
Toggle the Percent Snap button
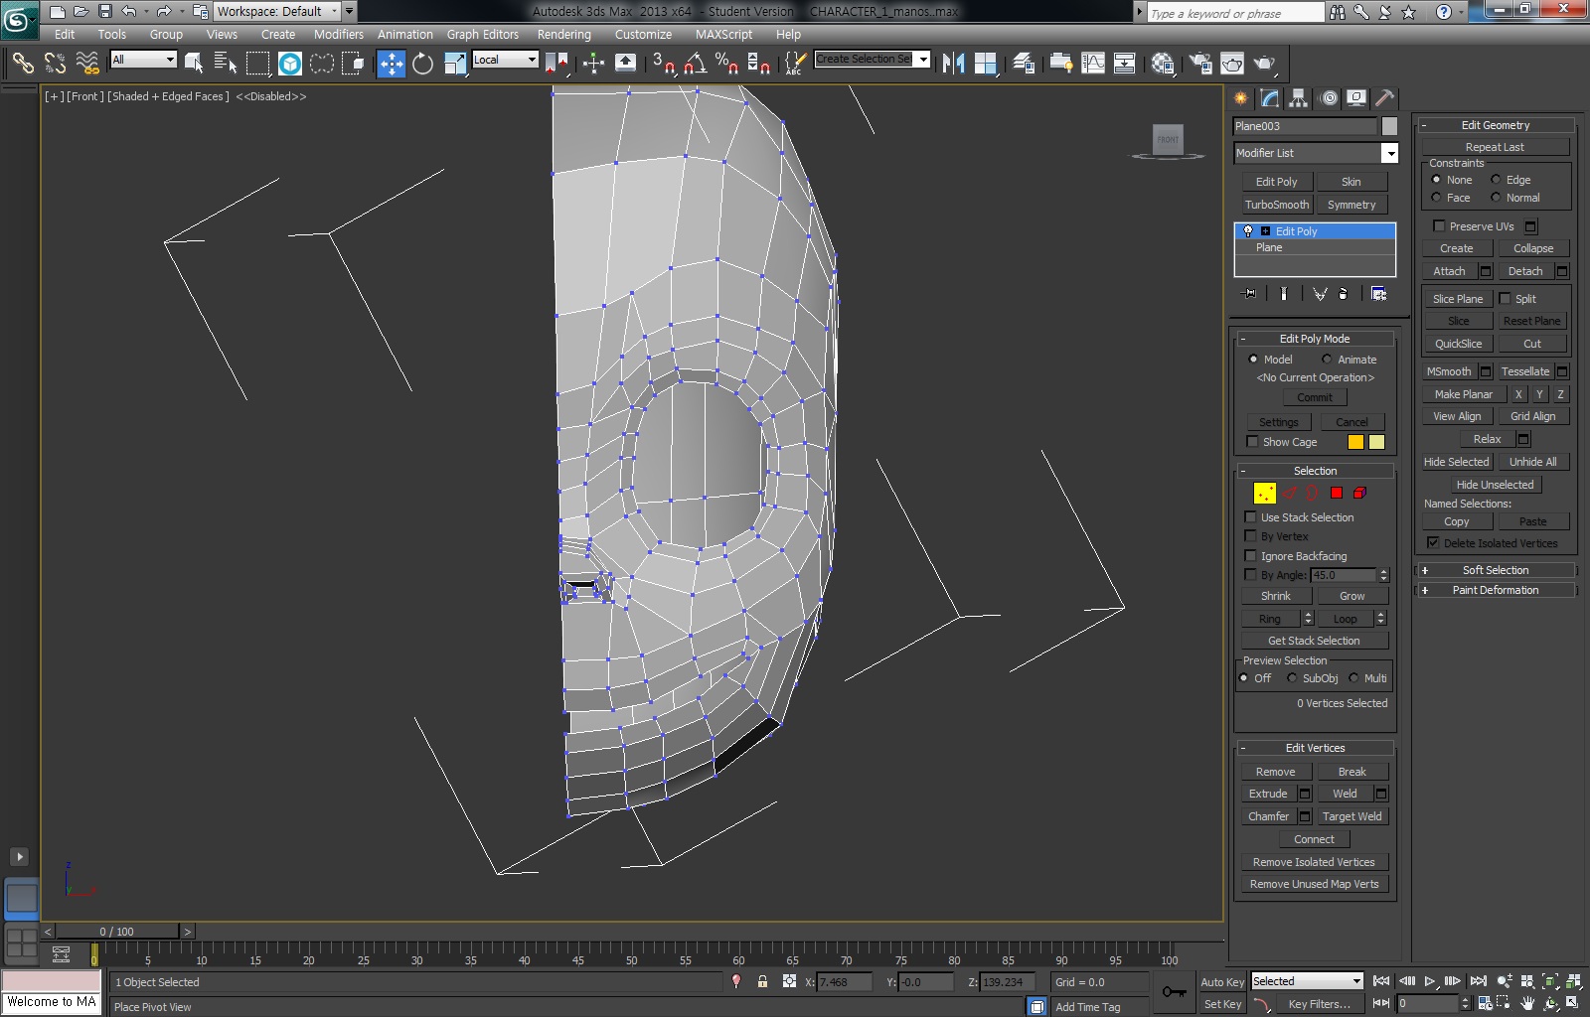click(x=727, y=64)
